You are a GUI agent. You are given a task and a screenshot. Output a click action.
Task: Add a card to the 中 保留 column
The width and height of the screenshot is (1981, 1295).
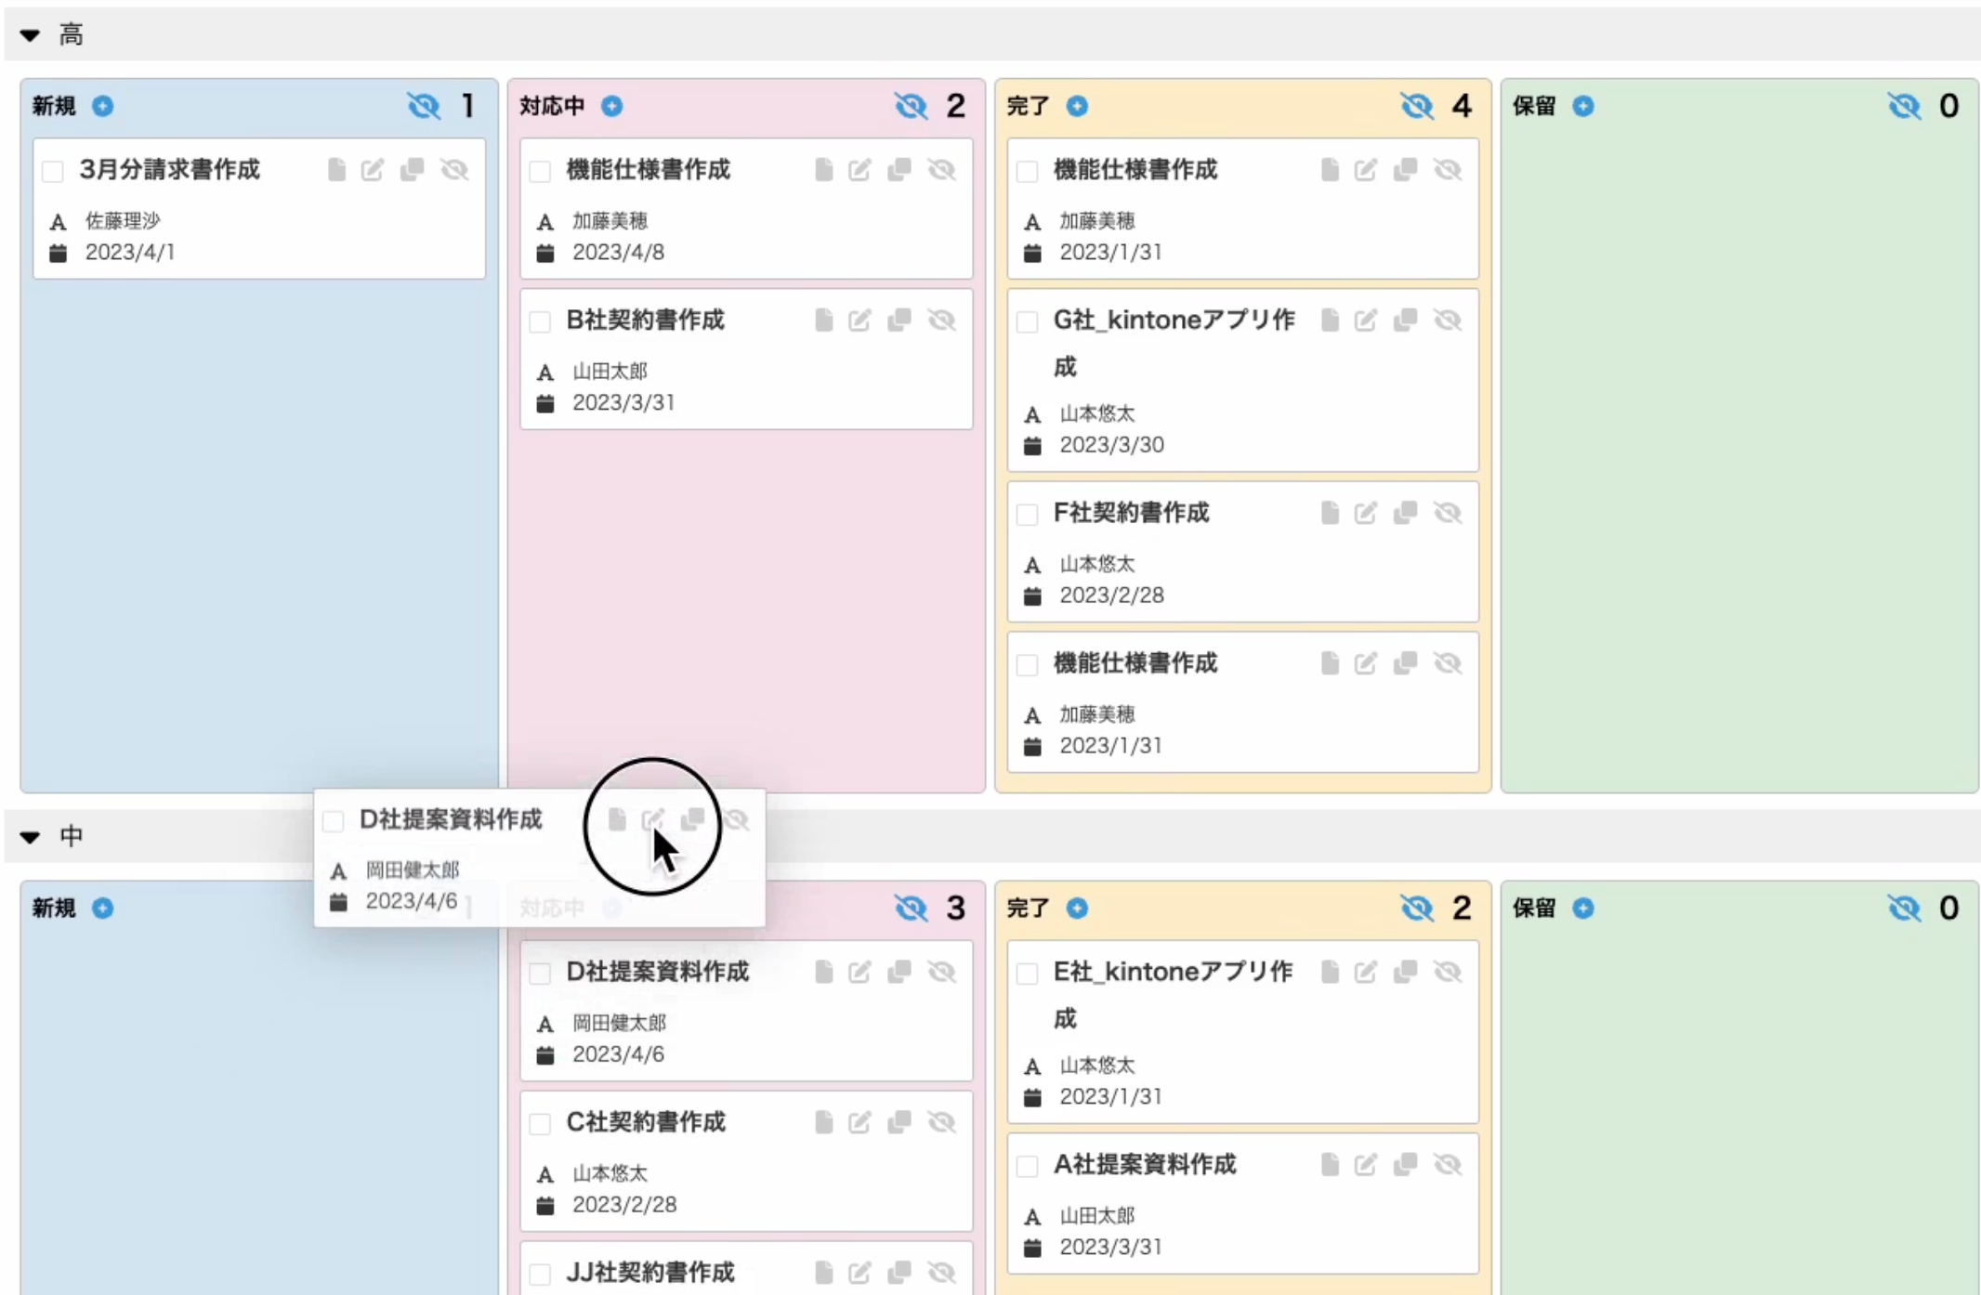point(1583,908)
